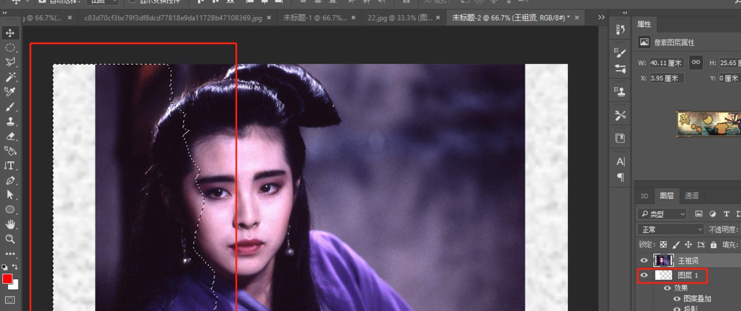The width and height of the screenshot is (741, 311).
Task: Select the Elliptical Marquee tool
Action: (x=10, y=48)
